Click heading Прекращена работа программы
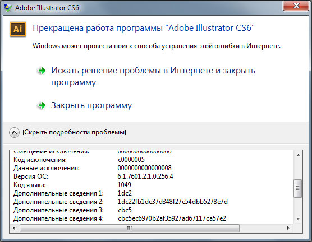312x242 pixels. (144, 28)
